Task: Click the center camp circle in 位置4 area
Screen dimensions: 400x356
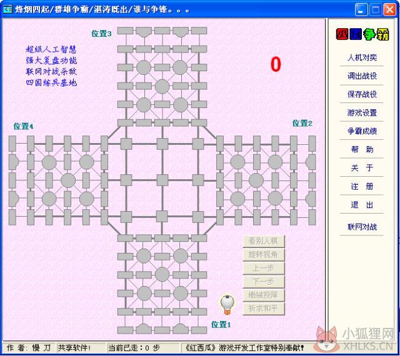Action: coord(68,180)
